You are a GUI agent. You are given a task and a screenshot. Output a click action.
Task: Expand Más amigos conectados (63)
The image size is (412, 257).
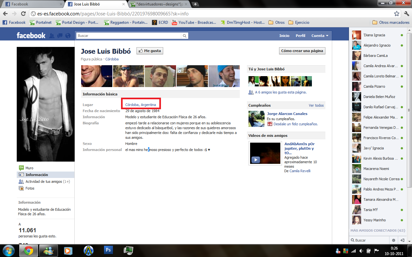(378, 230)
